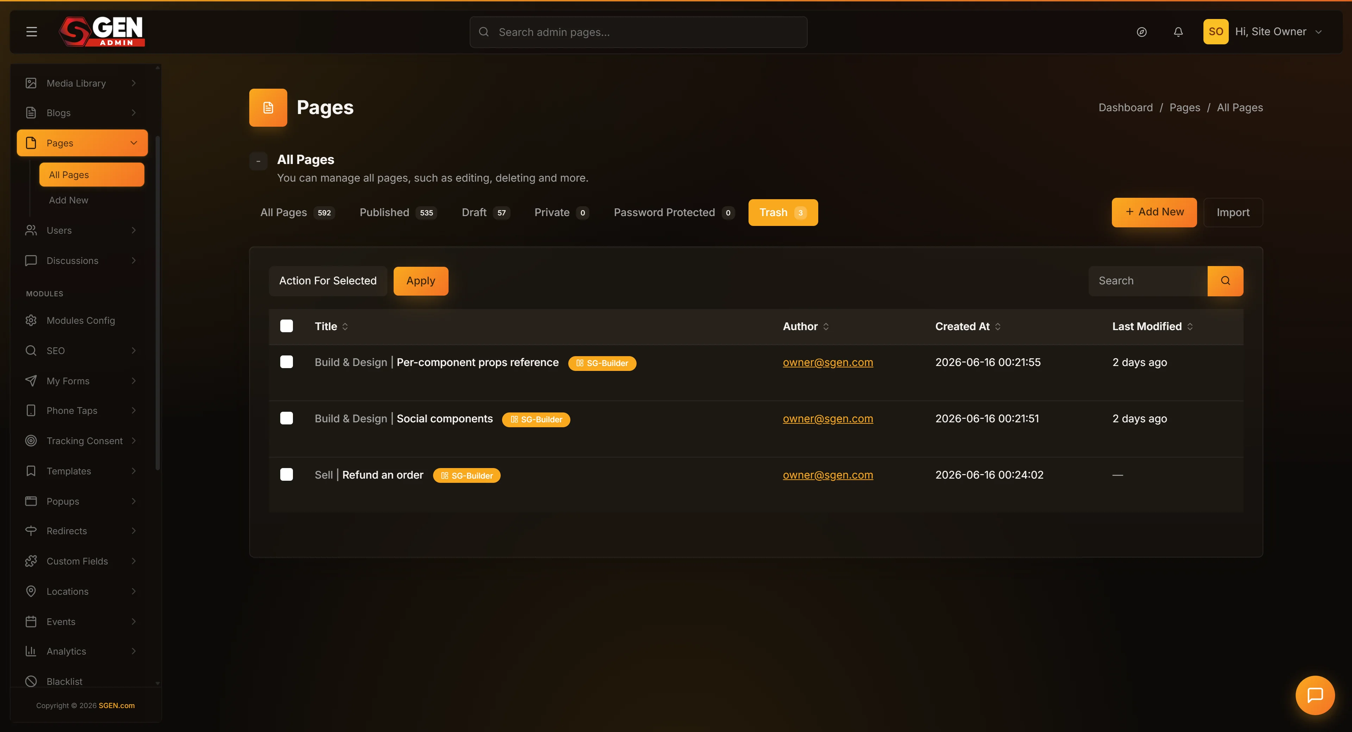
Task: Click the sidebar vertical scrollbar
Action: [157, 303]
